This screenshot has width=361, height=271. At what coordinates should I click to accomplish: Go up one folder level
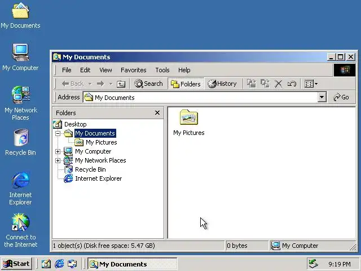point(121,84)
